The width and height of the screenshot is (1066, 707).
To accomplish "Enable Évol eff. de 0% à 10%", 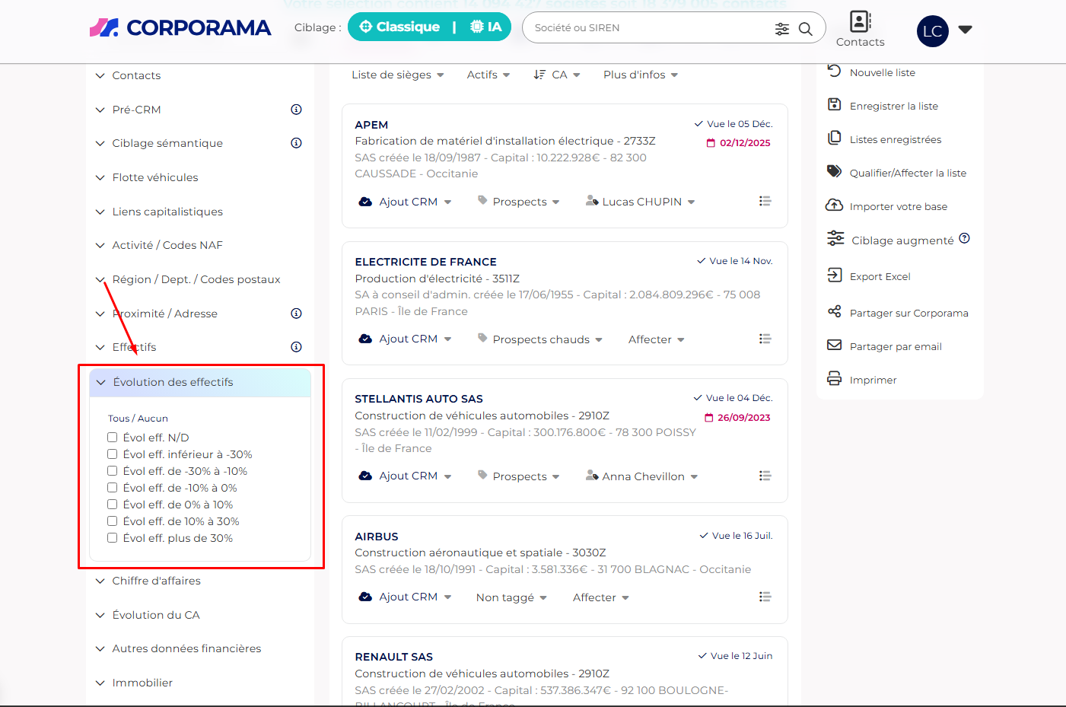I will tap(113, 505).
